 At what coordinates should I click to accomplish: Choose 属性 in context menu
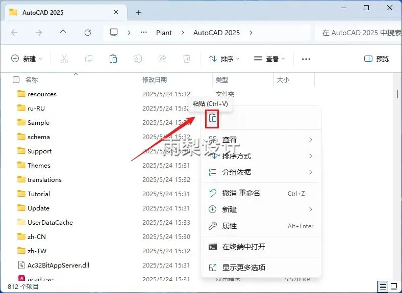click(x=261, y=226)
